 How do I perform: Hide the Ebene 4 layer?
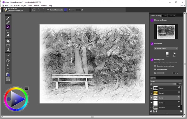(x=151, y=103)
